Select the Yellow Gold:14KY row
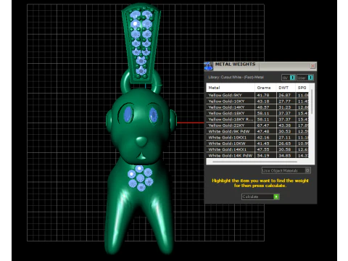348x261 pixels. tap(257, 107)
